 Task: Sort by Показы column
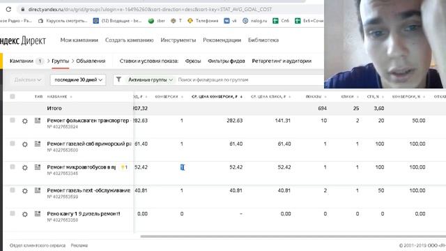click(316, 97)
